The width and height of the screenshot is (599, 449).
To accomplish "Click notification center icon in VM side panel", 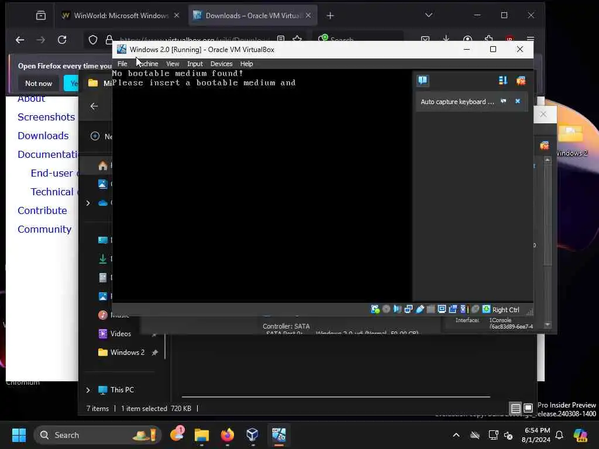I will point(422,80).
